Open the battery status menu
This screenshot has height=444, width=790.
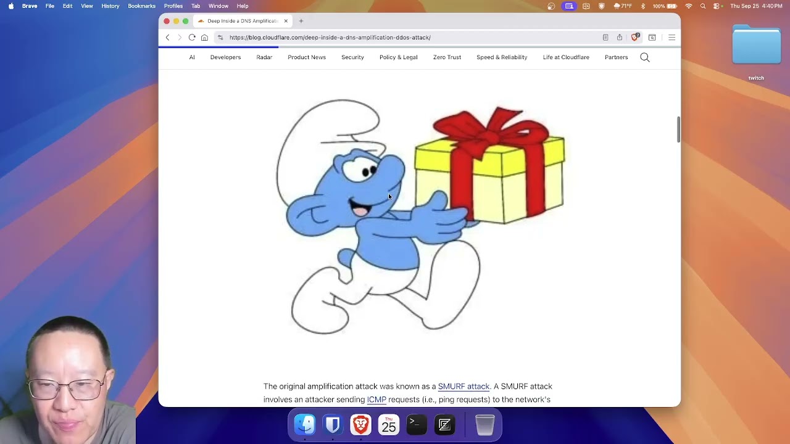click(665, 6)
